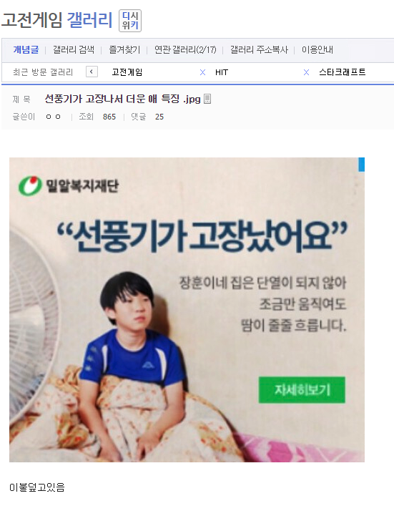Click the mobile icon beside the post title
The image size is (394, 516).
(207, 98)
